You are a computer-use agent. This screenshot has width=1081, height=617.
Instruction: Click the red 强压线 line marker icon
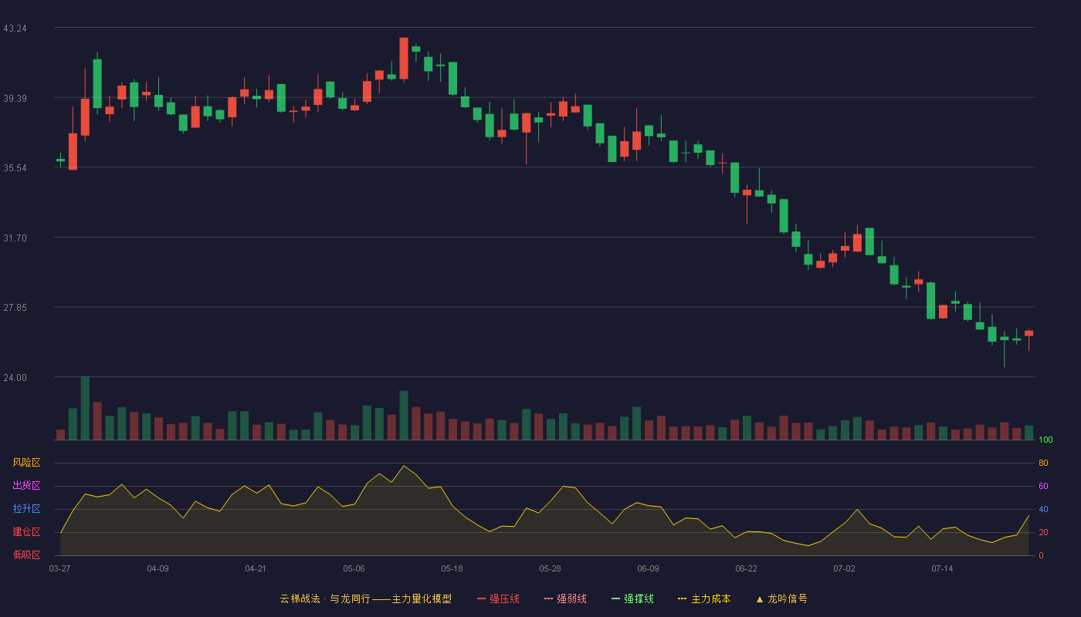481,598
